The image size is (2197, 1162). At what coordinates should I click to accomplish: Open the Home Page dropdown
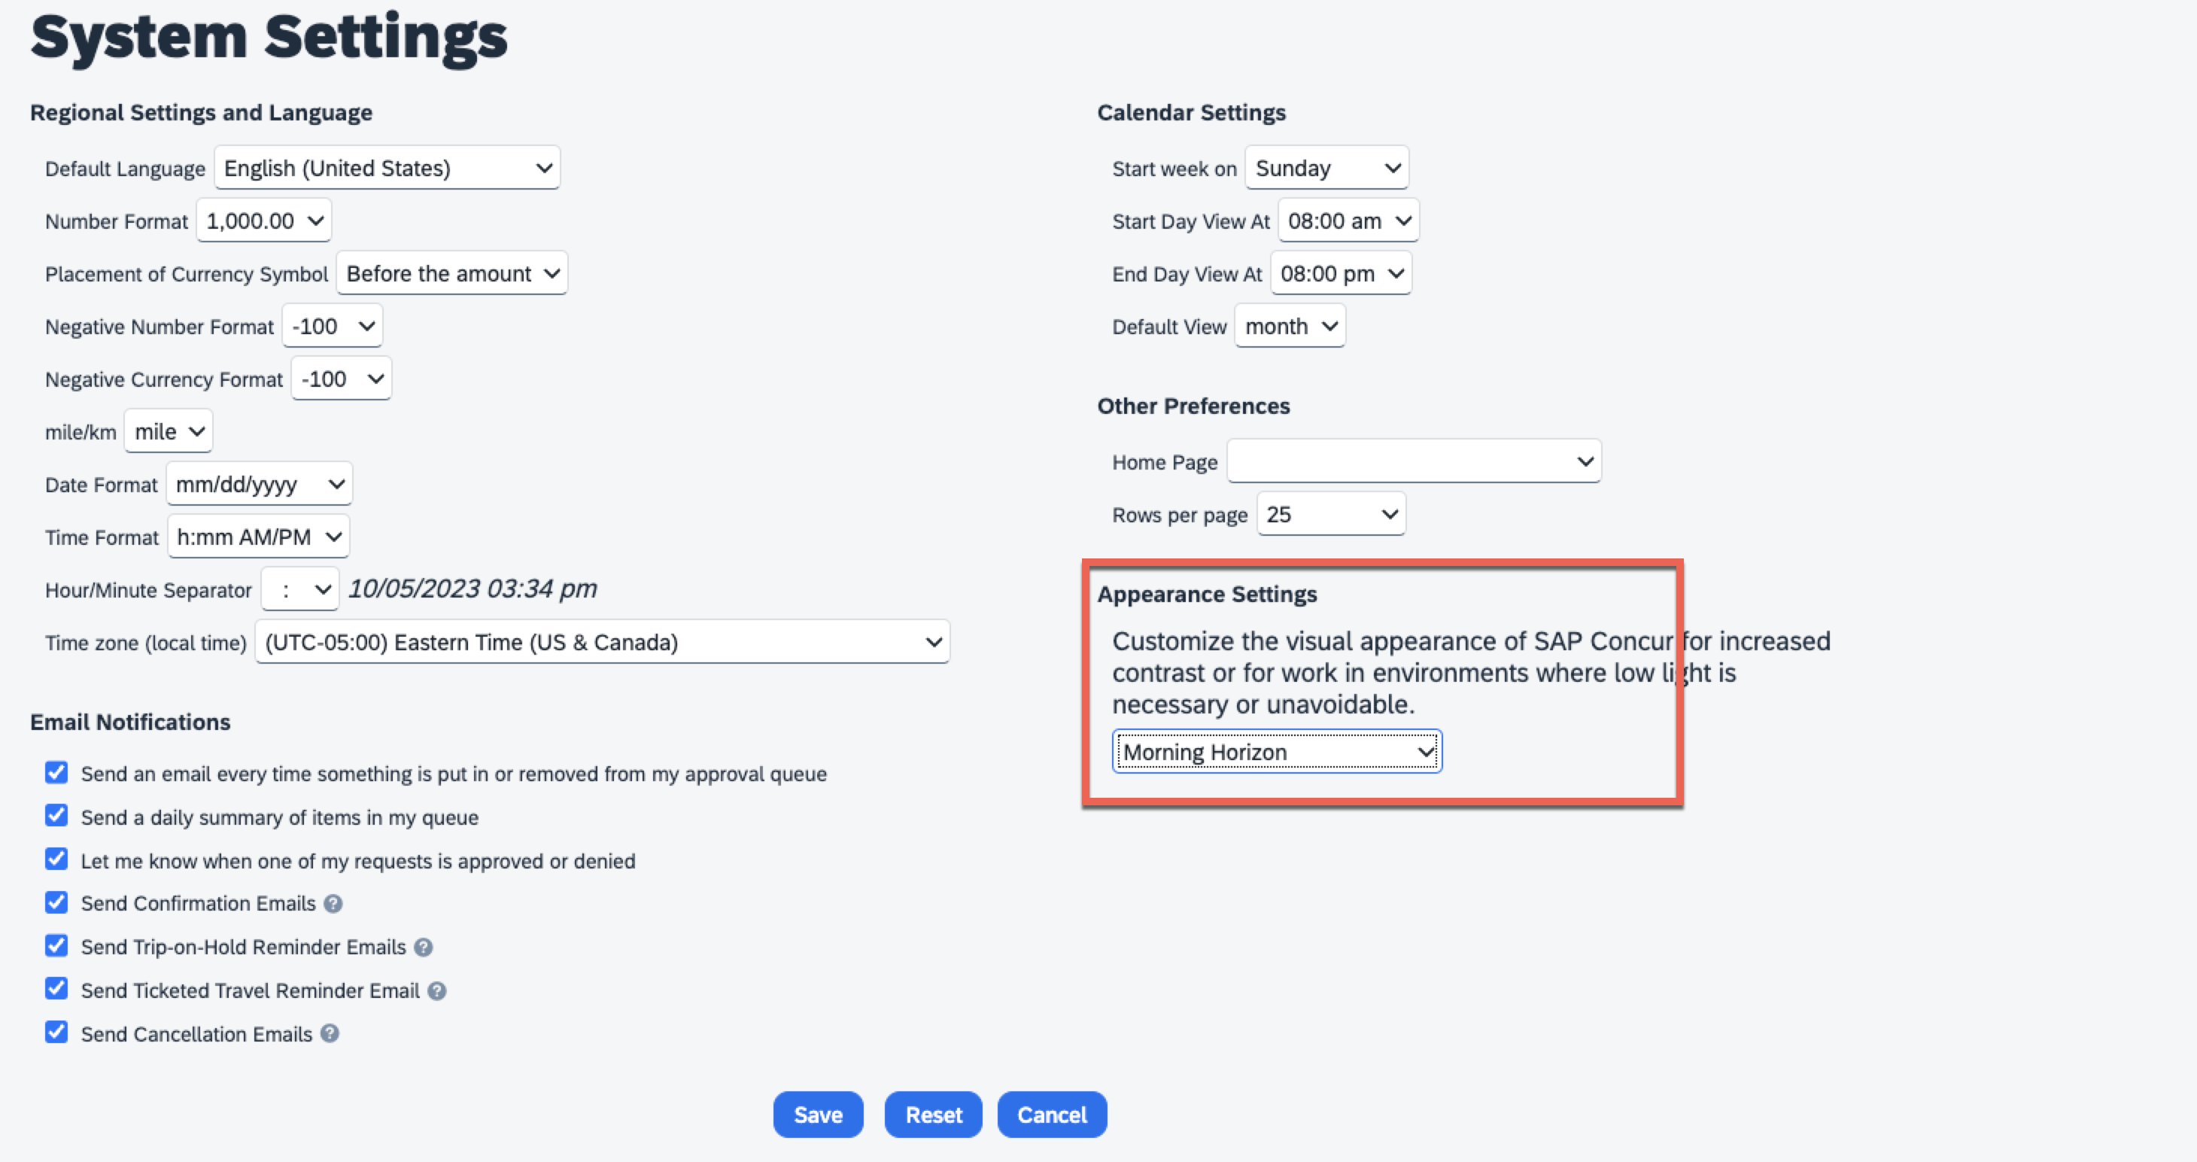click(x=1413, y=461)
